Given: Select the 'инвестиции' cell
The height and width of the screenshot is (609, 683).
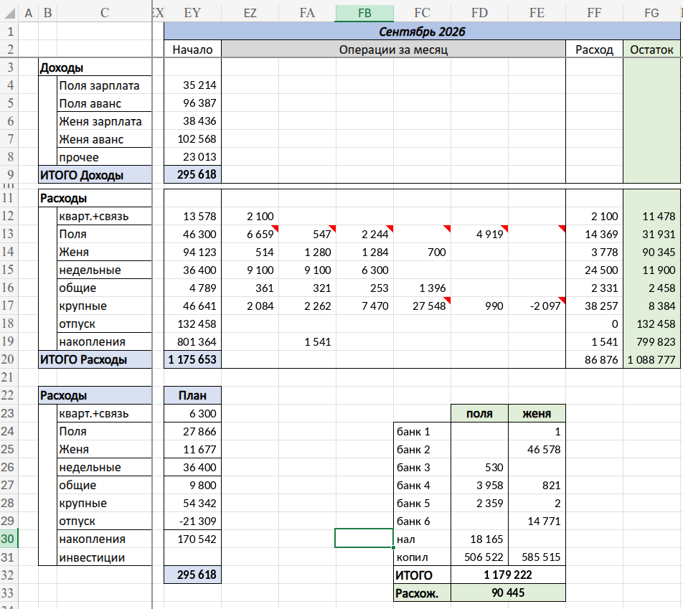Looking at the screenshot, I should (105, 557).
